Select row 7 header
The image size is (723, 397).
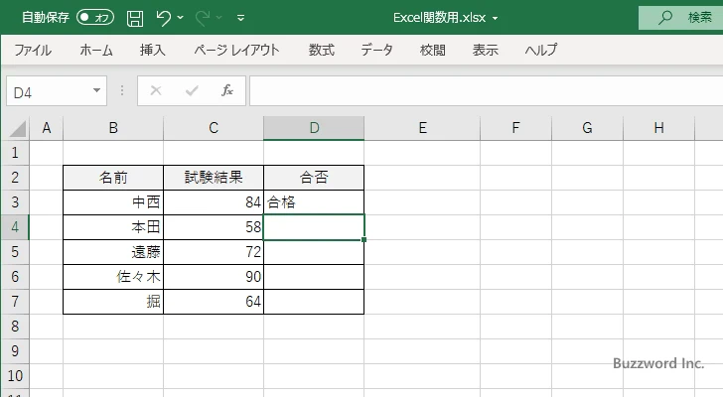[15, 302]
